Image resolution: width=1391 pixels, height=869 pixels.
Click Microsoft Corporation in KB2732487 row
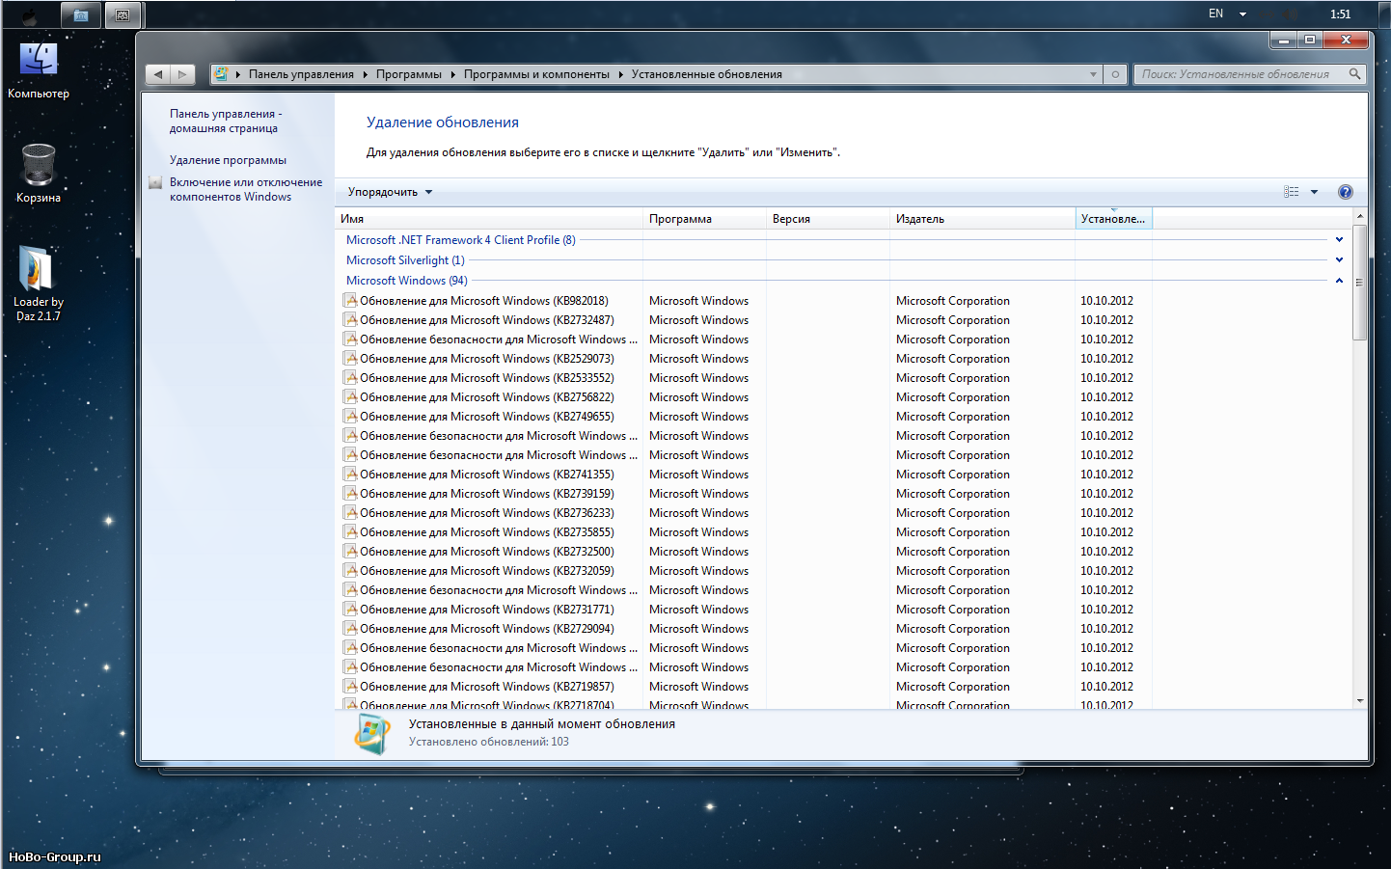coord(952,320)
